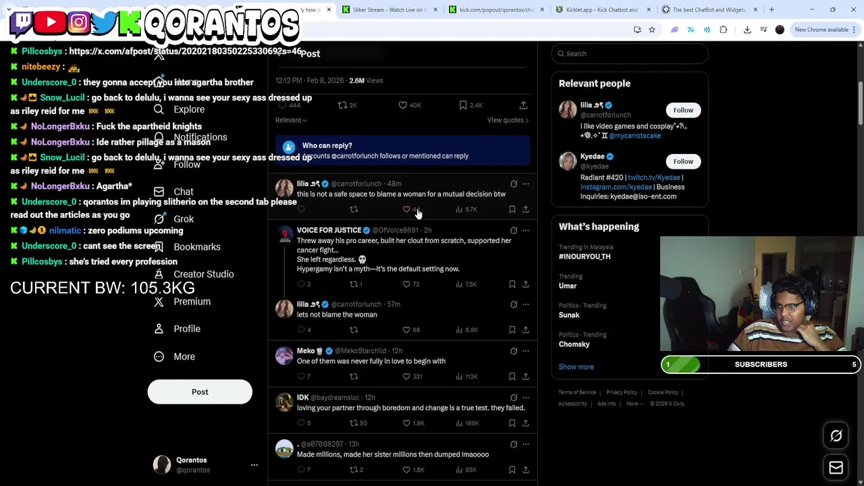Follow Kyedae
The width and height of the screenshot is (864, 486).
click(x=683, y=161)
